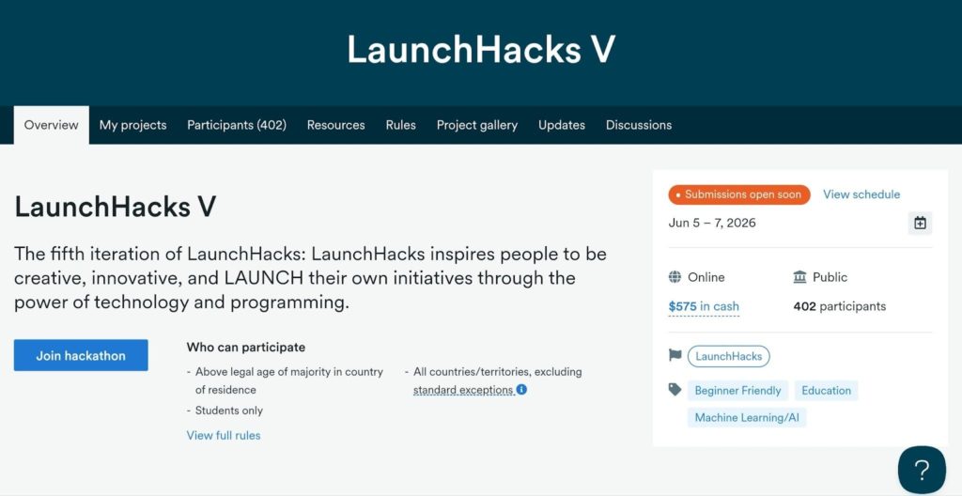
Task: Select the Machine Learning/AI tag
Action: coord(747,417)
